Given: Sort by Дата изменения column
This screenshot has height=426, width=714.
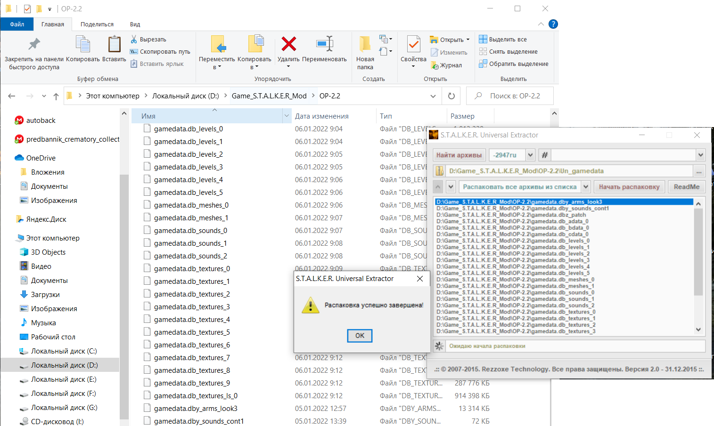Looking at the screenshot, I should point(322,116).
